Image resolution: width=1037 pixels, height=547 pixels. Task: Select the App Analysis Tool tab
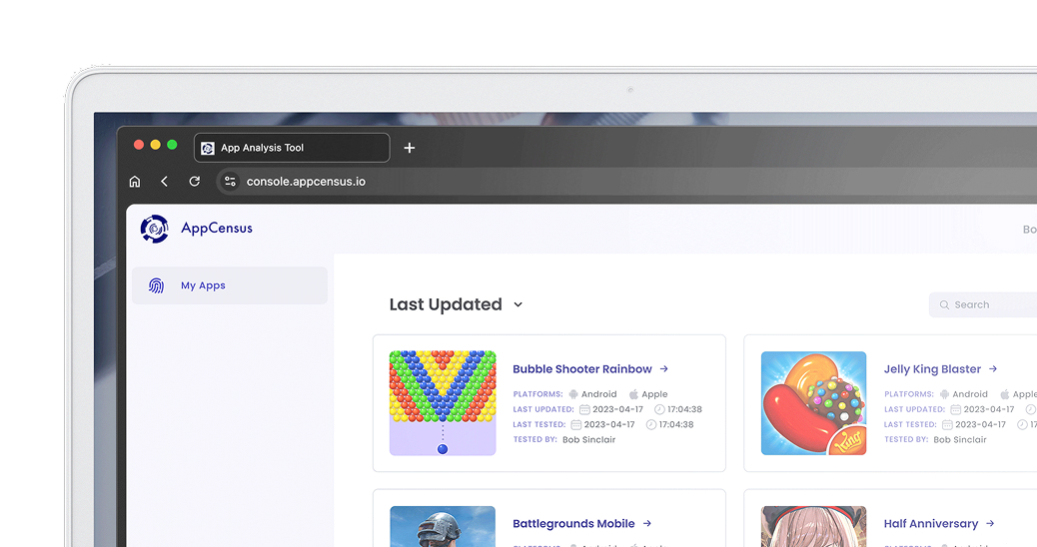[292, 148]
